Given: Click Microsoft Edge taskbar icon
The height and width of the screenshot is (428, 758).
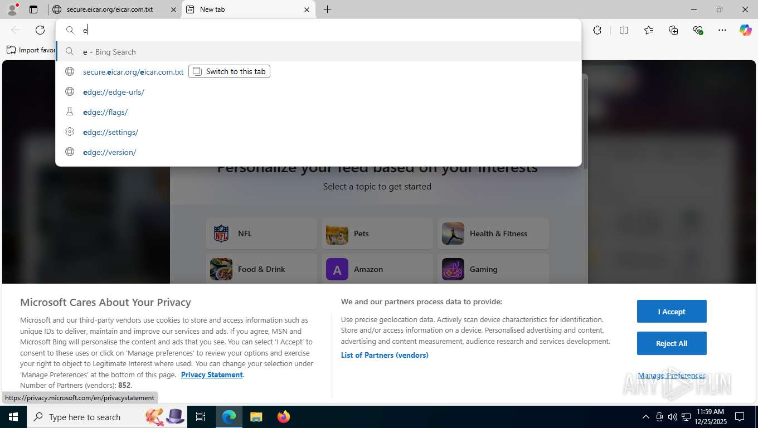Looking at the screenshot, I should click(229, 417).
